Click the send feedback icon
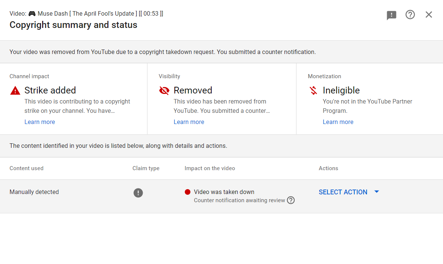The image size is (443, 264). click(391, 15)
